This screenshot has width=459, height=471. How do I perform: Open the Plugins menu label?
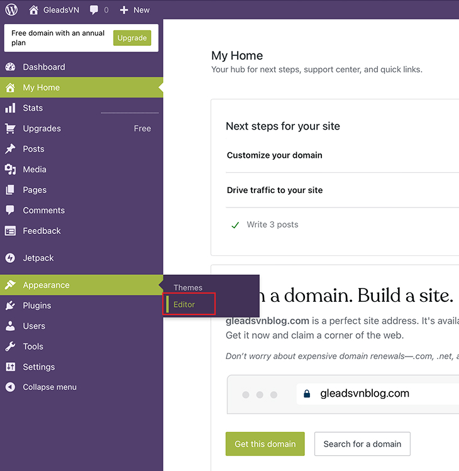pos(37,306)
